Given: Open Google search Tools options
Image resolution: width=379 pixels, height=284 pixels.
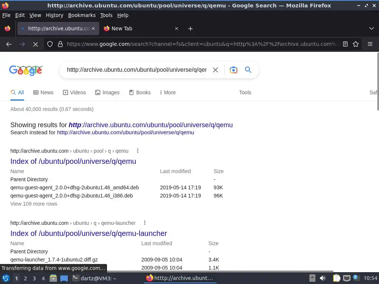Looking at the screenshot, I should [245, 92].
